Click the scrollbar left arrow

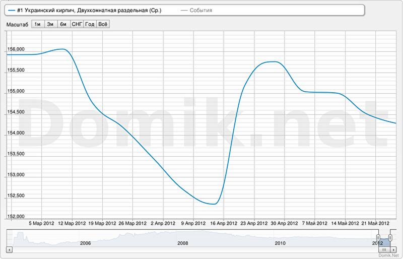click(x=9, y=249)
